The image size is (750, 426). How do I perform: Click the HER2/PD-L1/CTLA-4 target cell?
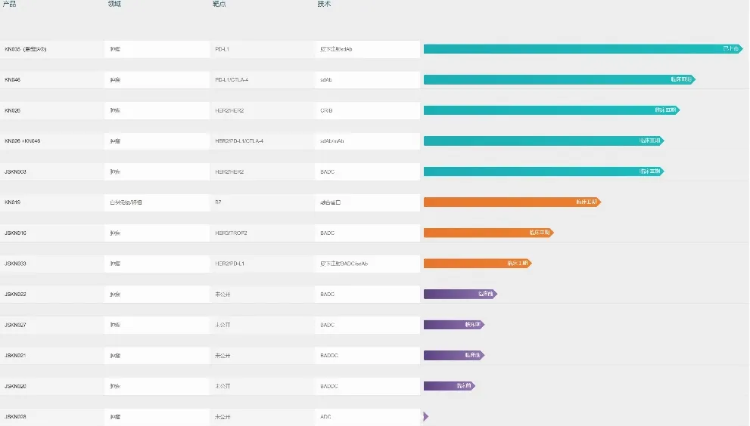239,141
